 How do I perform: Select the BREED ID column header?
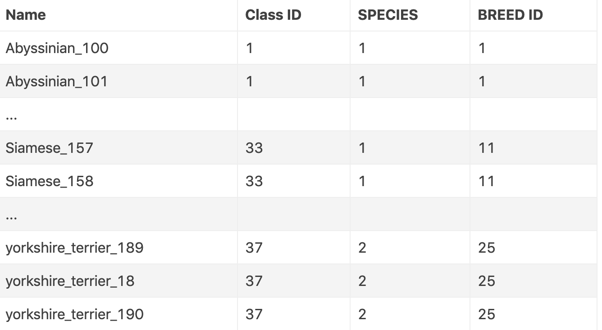click(x=510, y=15)
